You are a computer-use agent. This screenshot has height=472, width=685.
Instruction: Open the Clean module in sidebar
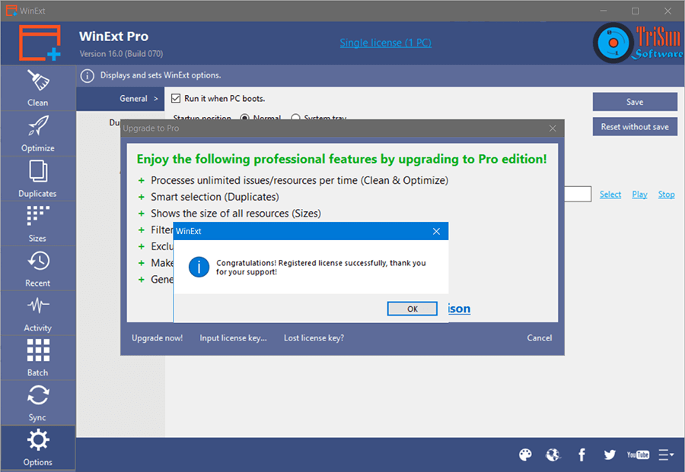click(38, 89)
